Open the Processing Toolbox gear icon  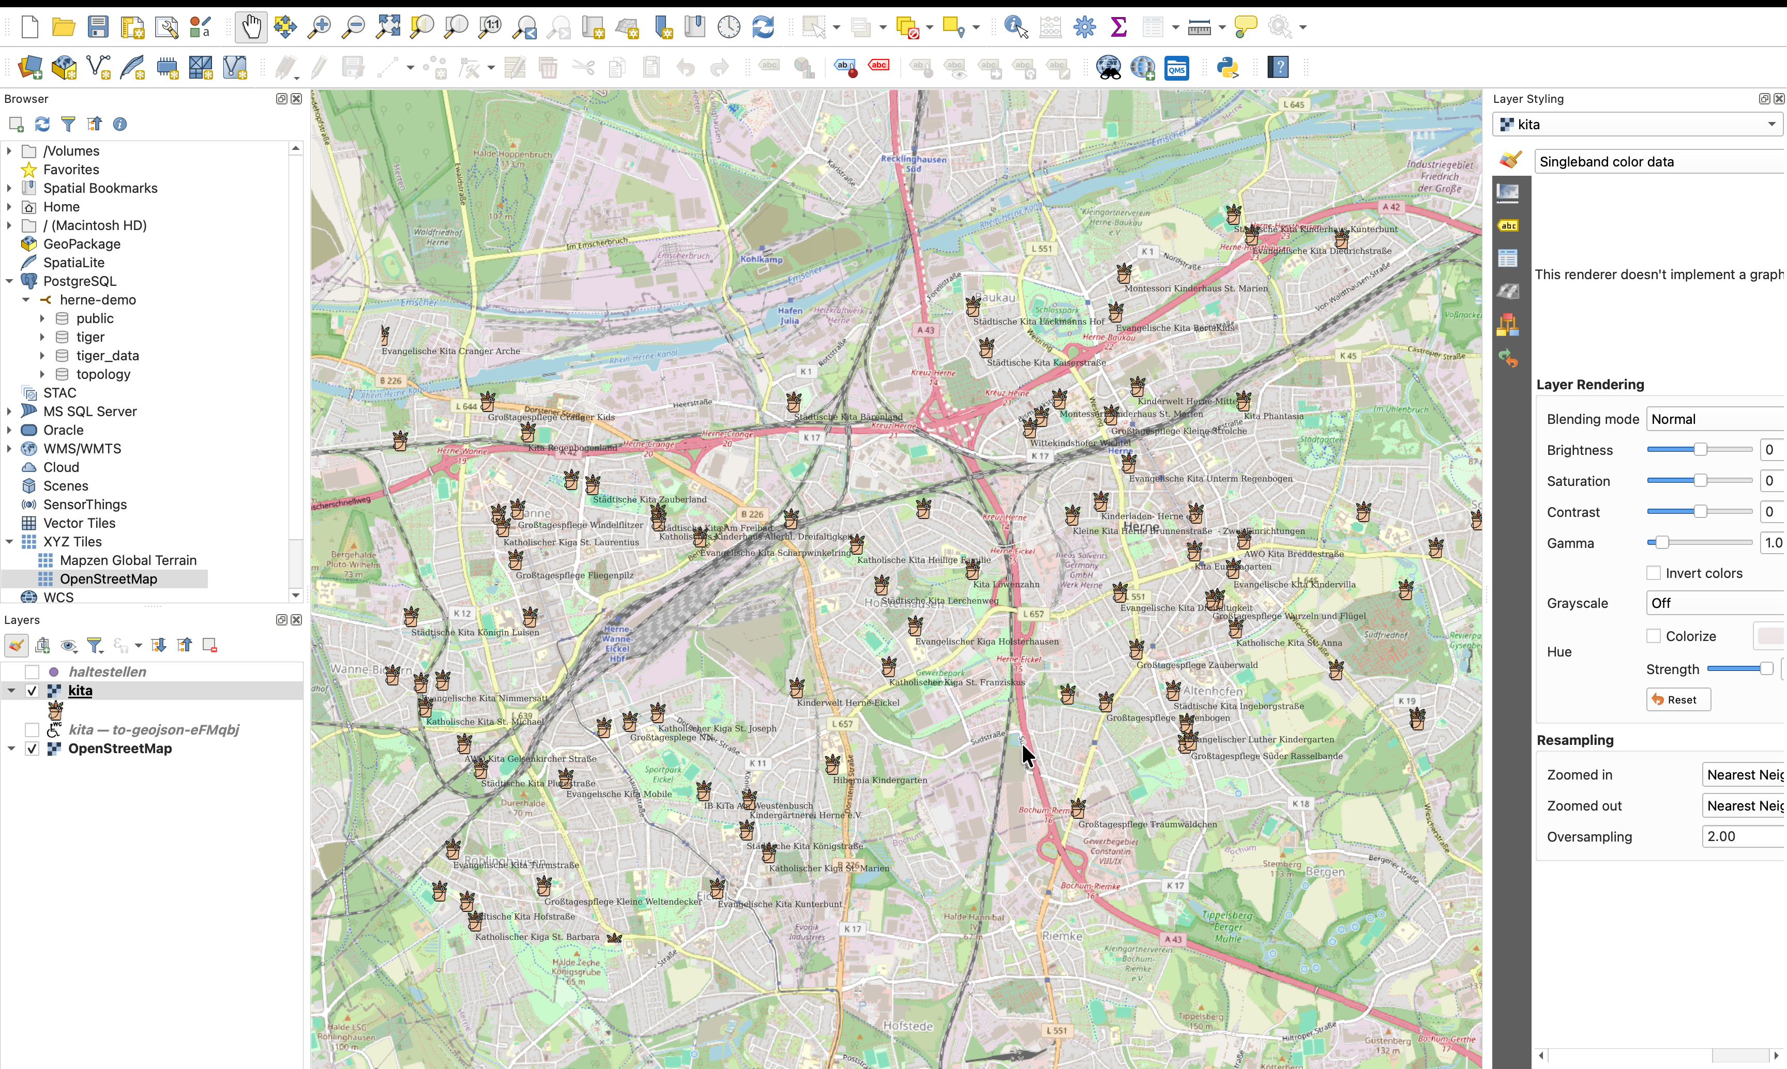point(1084,27)
